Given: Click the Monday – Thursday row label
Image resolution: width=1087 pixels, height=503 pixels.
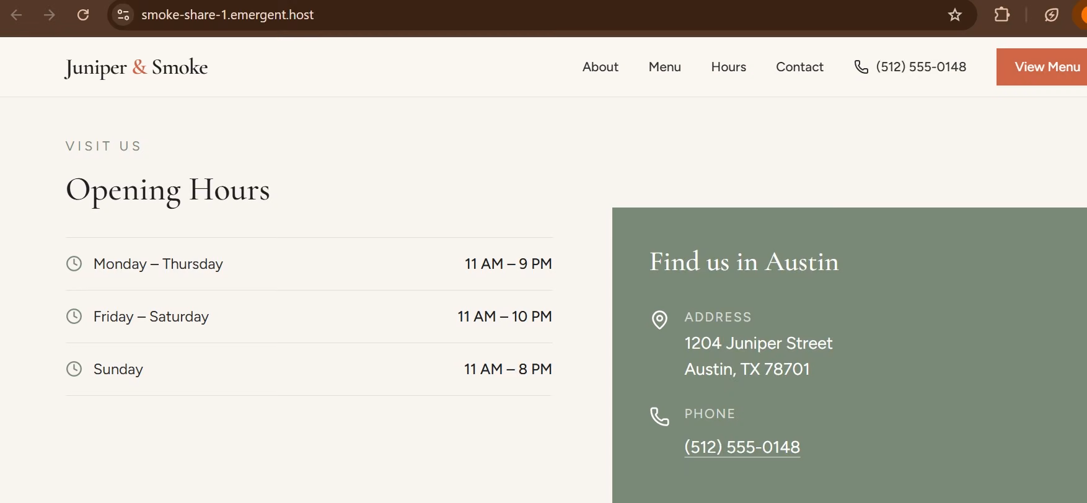Looking at the screenshot, I should pyautogui.click(x=158, y=264).
